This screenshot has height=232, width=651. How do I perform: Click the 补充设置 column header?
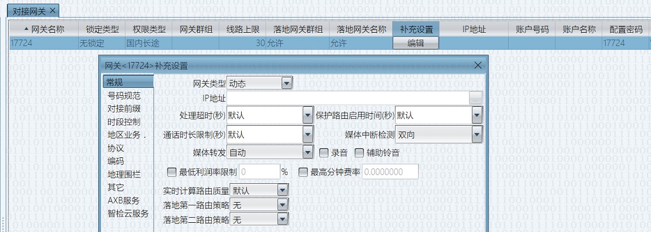[416, 29]
